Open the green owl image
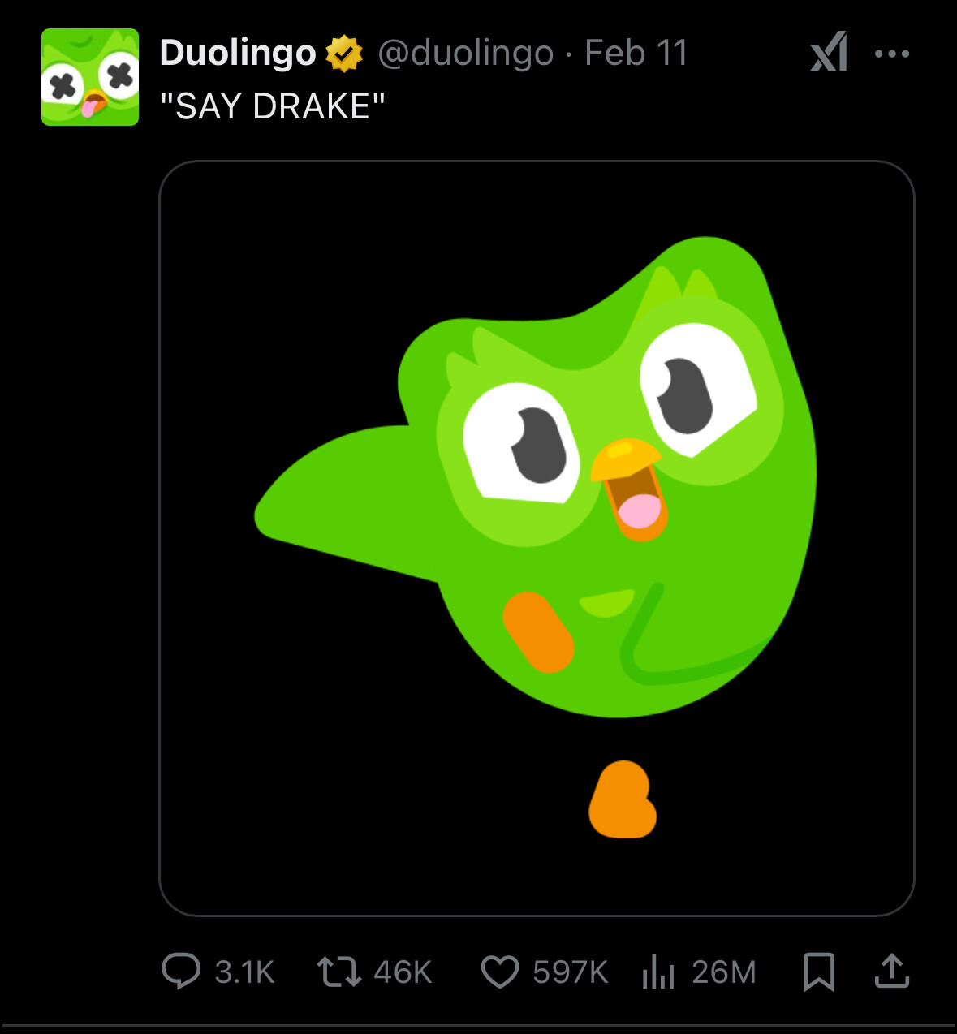The width and height of the screenshot is (957, 1034). pos(537,487)
